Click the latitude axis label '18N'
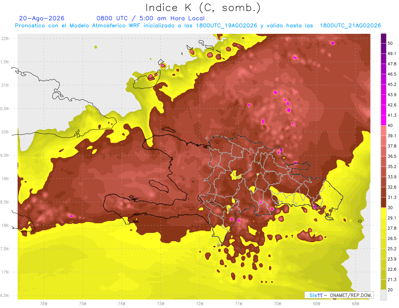Image resolution: width=399 pixels, height=308 pixels. click(x=5, y=225)
